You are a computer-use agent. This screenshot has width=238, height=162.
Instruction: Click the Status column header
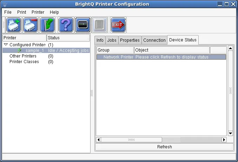(68, 38)
